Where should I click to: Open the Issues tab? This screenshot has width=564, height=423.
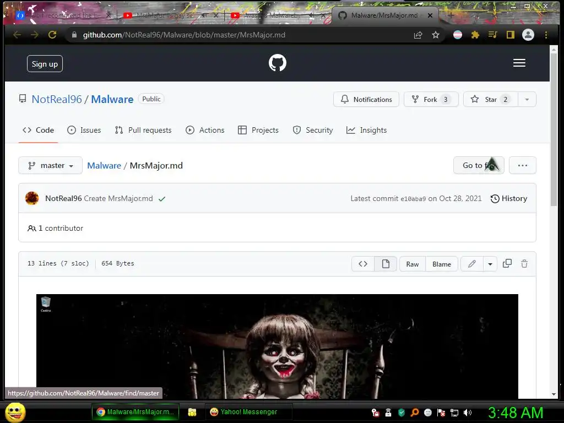pyautogui.click(x=84, y=130)
